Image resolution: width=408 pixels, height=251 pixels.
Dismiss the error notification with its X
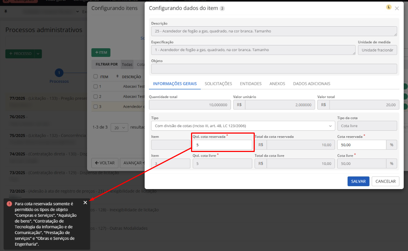coord(85,203)
